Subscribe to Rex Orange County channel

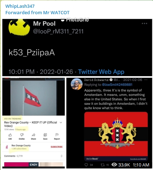click(x=57, y=147)
